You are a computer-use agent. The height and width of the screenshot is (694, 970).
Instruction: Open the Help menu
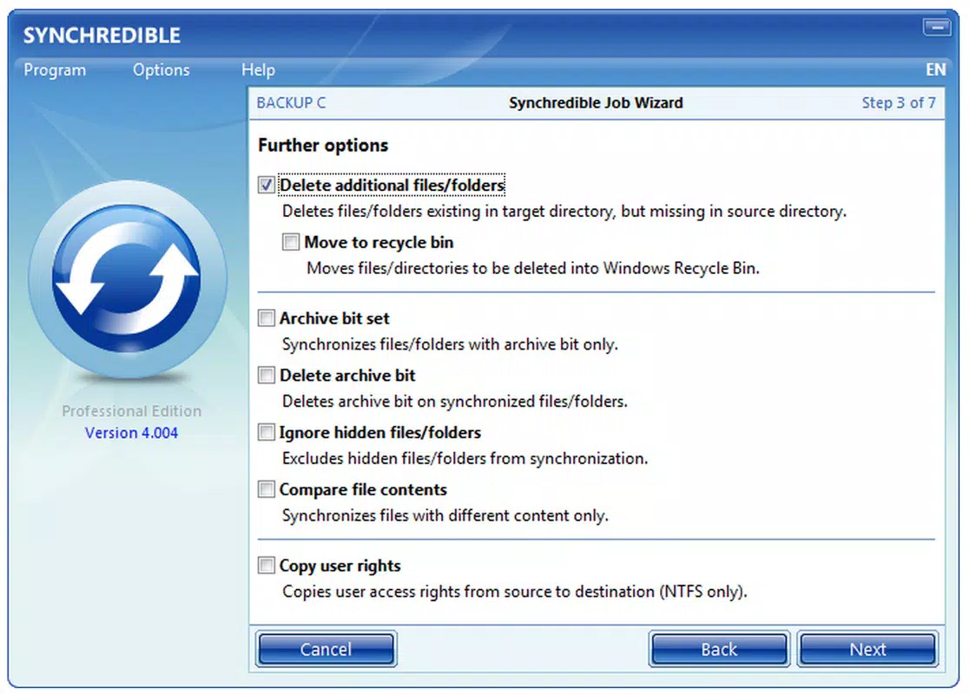click(258, 69)
